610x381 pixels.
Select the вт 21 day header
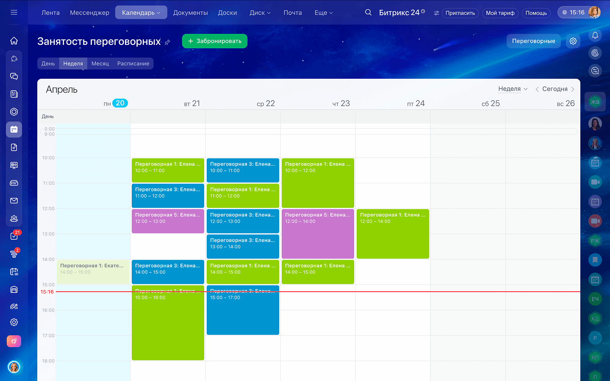(x=192, y=103)
